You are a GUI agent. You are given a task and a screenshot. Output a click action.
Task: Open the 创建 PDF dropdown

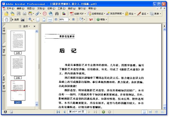[78, 14]
